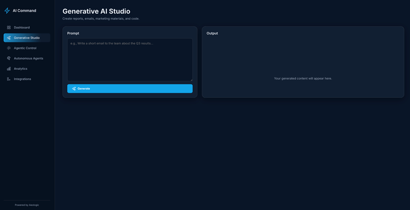Viewport: 410px width, 210px height.
Task: Open the Integrations page
Action: [x=27, y=79]
